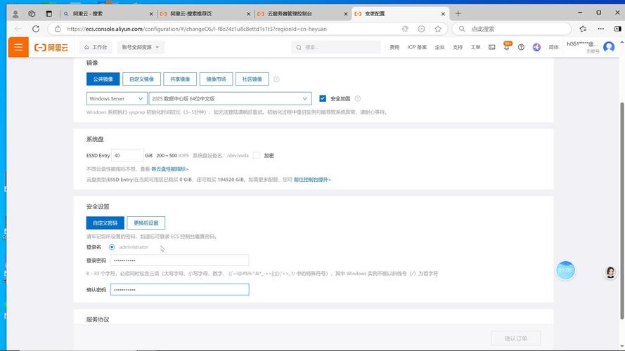Viewport: 625px width, 351px height.
Task: Click system disk size field
Action: [127, 155]
